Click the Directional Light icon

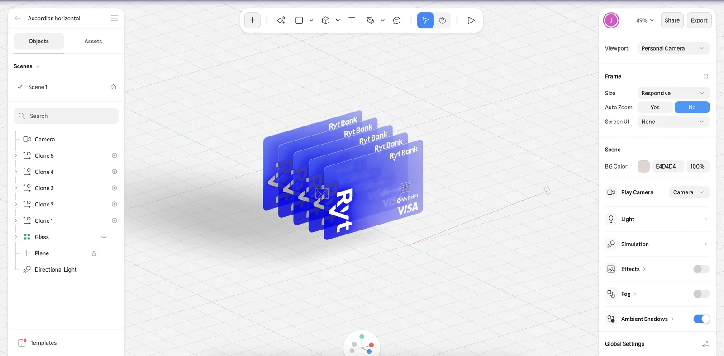coord(27,269)
